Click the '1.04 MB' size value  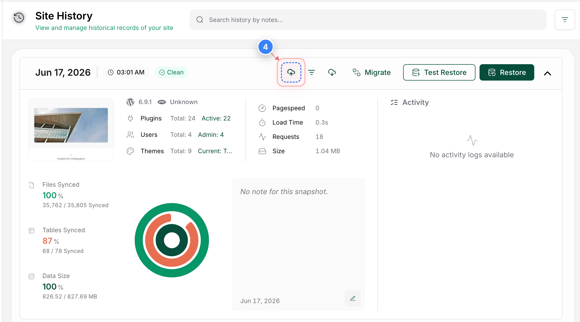pyautogui.click(x=328, y=151)
